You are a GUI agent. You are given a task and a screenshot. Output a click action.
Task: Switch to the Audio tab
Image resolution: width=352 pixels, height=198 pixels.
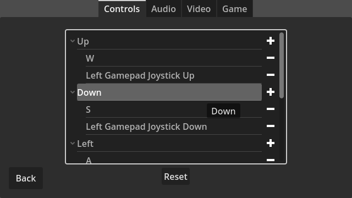[163, 9]
